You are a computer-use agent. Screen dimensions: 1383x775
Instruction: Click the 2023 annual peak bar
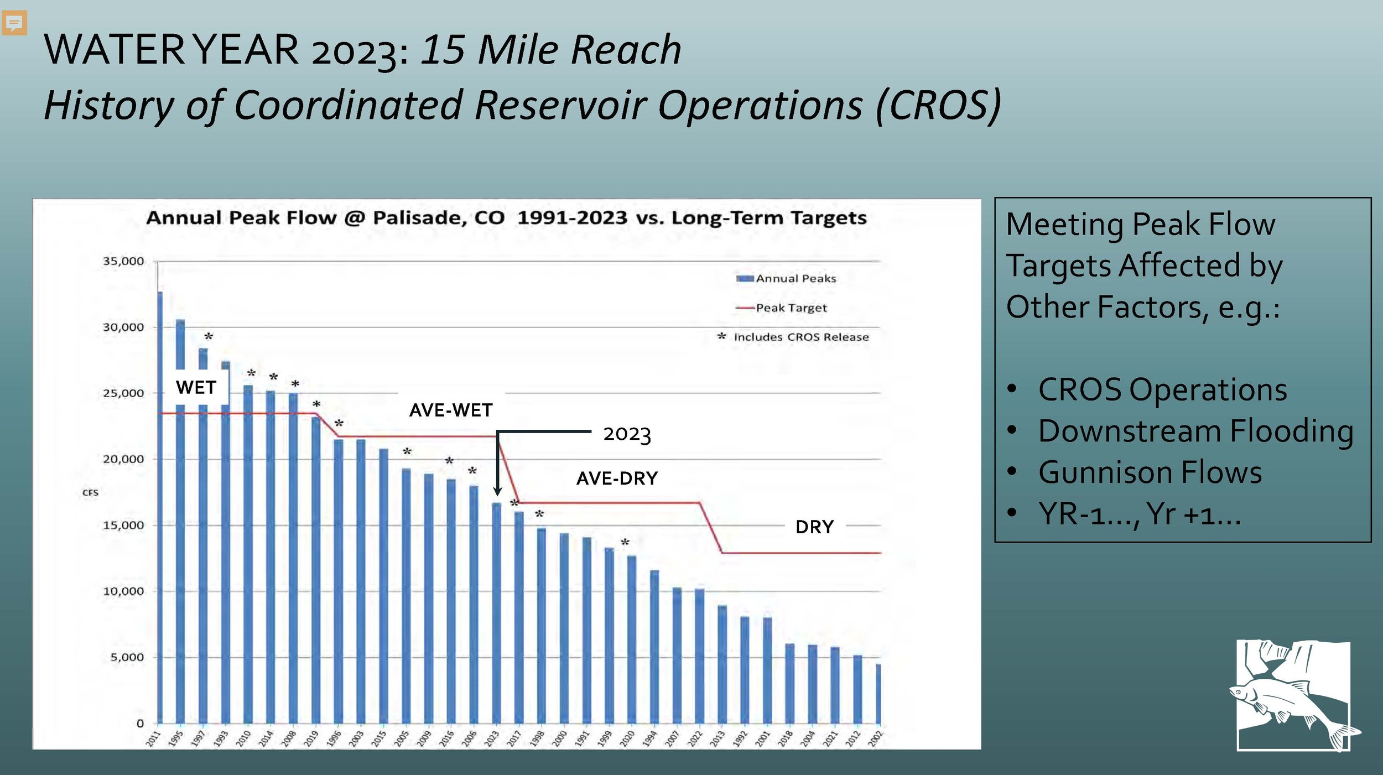click(x=496, y=613)
